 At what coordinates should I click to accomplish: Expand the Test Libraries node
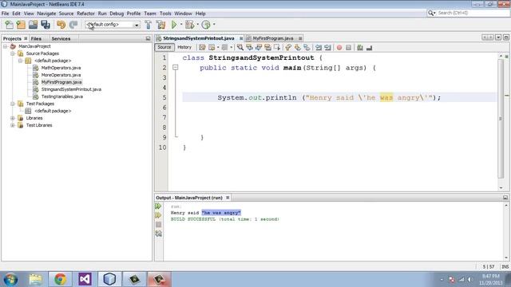tap(13, 125)
